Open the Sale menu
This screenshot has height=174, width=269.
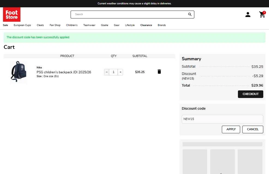5,25
